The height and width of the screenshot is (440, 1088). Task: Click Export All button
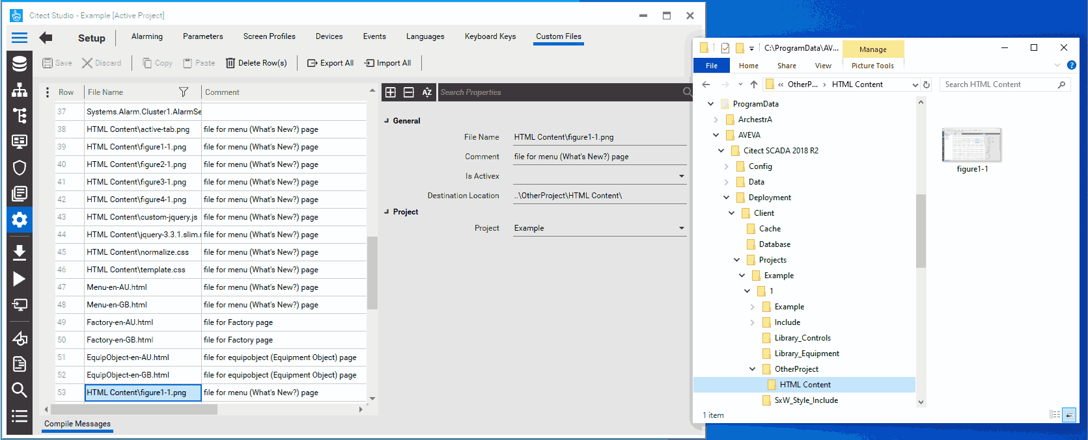331,63
